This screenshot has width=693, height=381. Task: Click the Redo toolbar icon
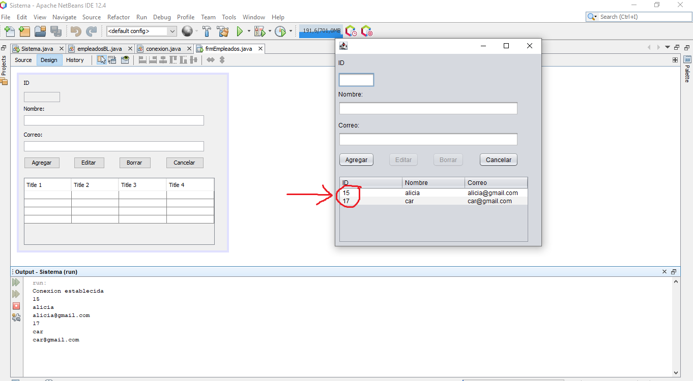point(91,31)
